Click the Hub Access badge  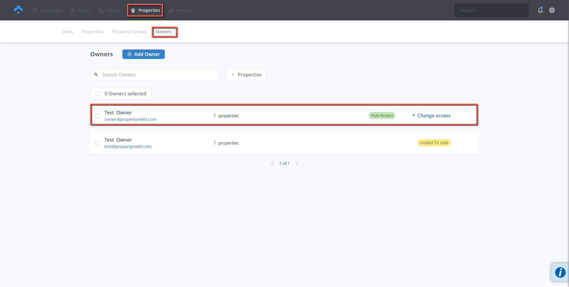tap(382, 116)
